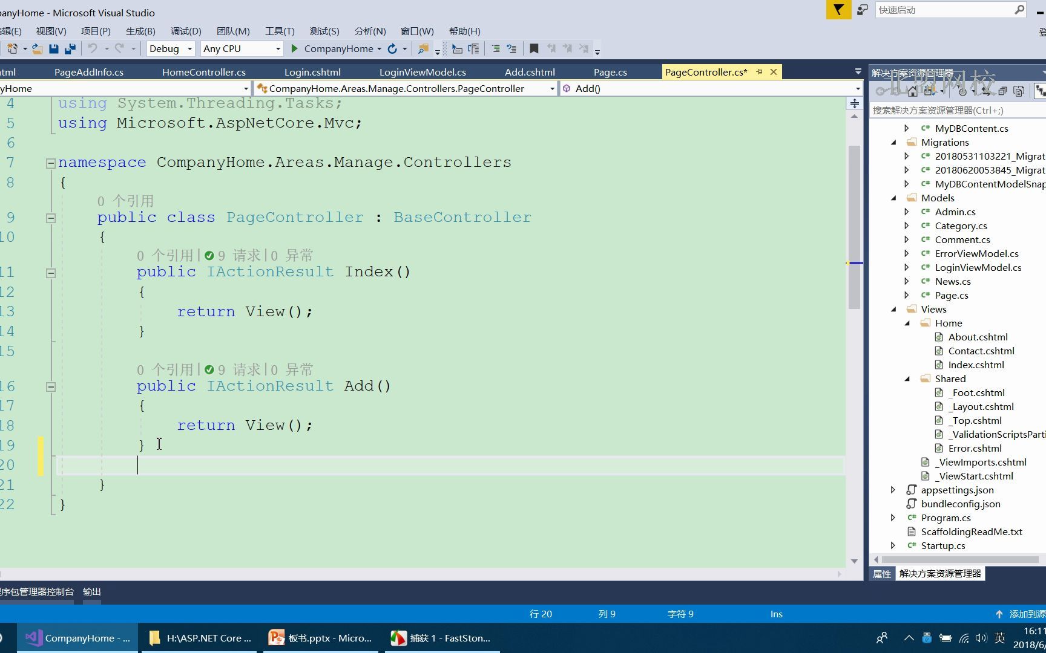
Task: Open the Add() member navigation dropdown
Action: 858,88
